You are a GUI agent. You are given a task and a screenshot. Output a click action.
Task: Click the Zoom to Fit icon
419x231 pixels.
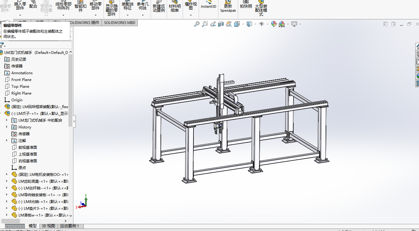(x=197, y=24)
